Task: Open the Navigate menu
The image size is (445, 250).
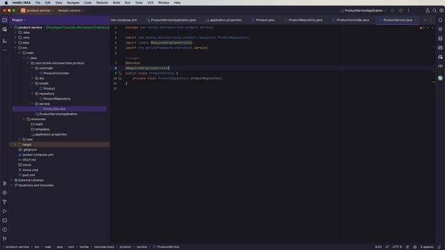Action: coord(73,3)
